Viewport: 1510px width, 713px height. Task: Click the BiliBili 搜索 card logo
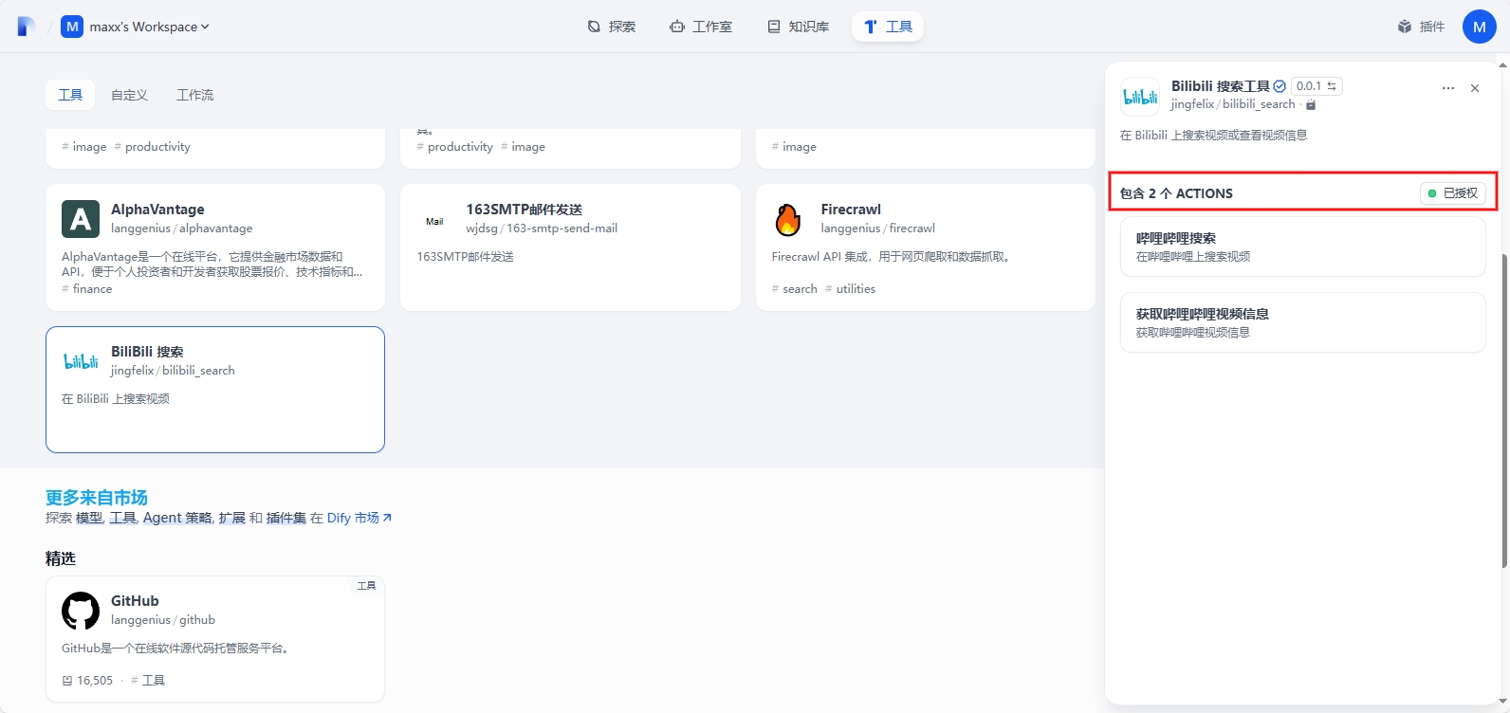81,361
